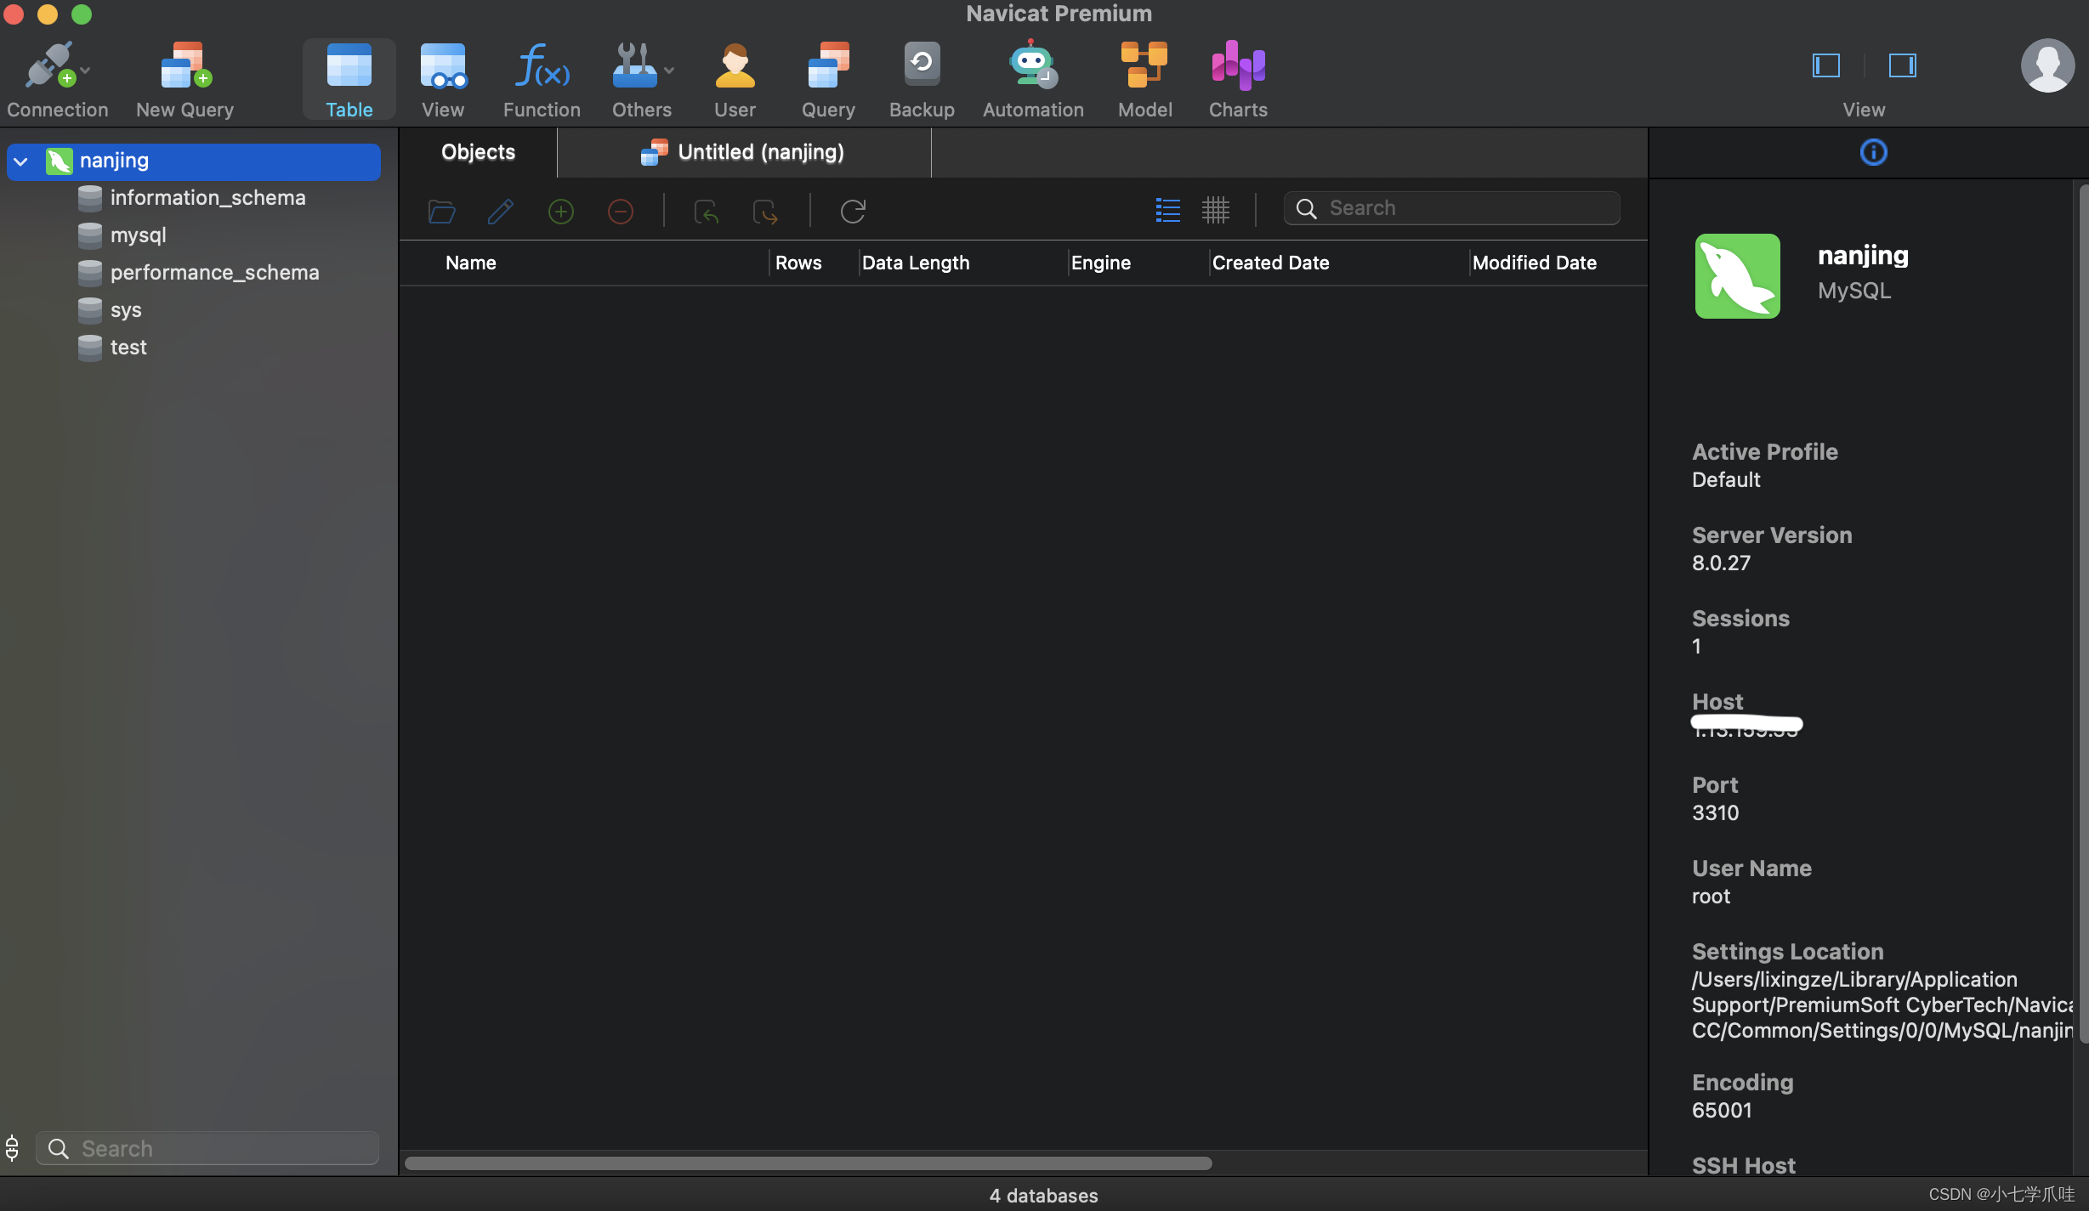Viewport: 2089px width, 1211px height.
Task: Open the Function toolbar icon
Action: click(x=542, y=81)
